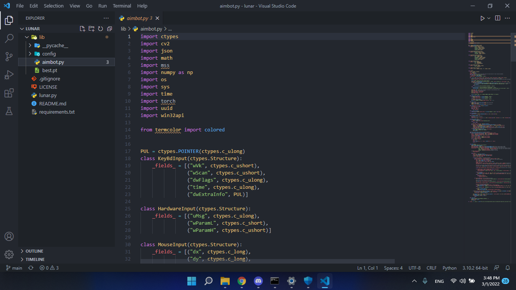Run aimbot.py with the play button
The image size is (516, 290).
click(x=482, y=18)
